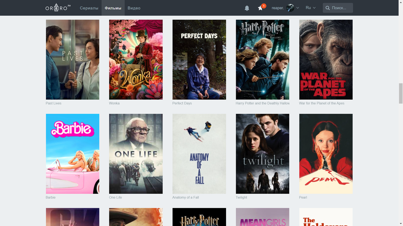Click War for the Planet of the Apes title
This screenshot has width=403, height=226.
322,103
